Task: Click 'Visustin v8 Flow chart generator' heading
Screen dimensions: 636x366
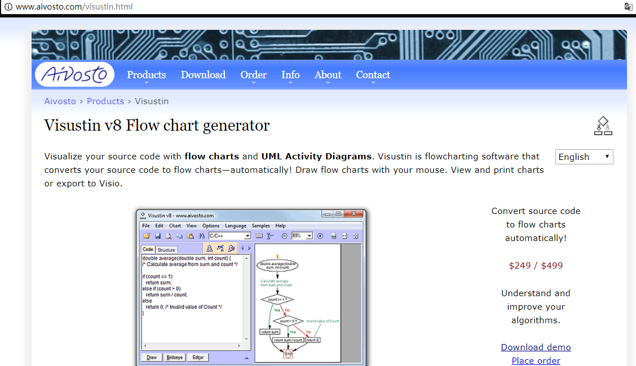Action: pos(157,126)
